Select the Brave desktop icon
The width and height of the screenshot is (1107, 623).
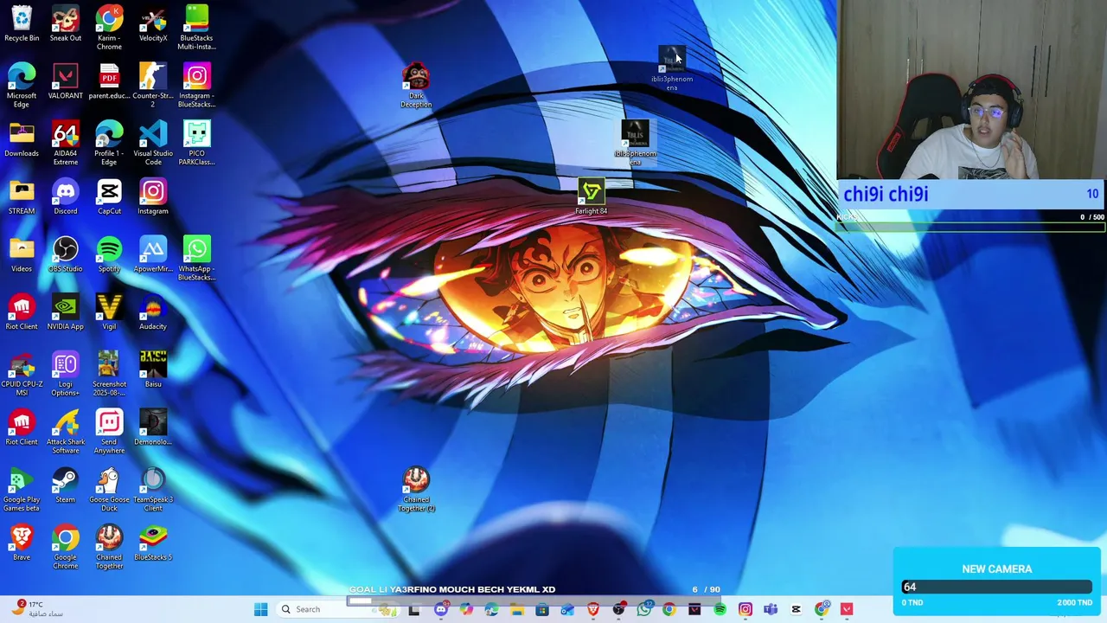pos(22,543)
